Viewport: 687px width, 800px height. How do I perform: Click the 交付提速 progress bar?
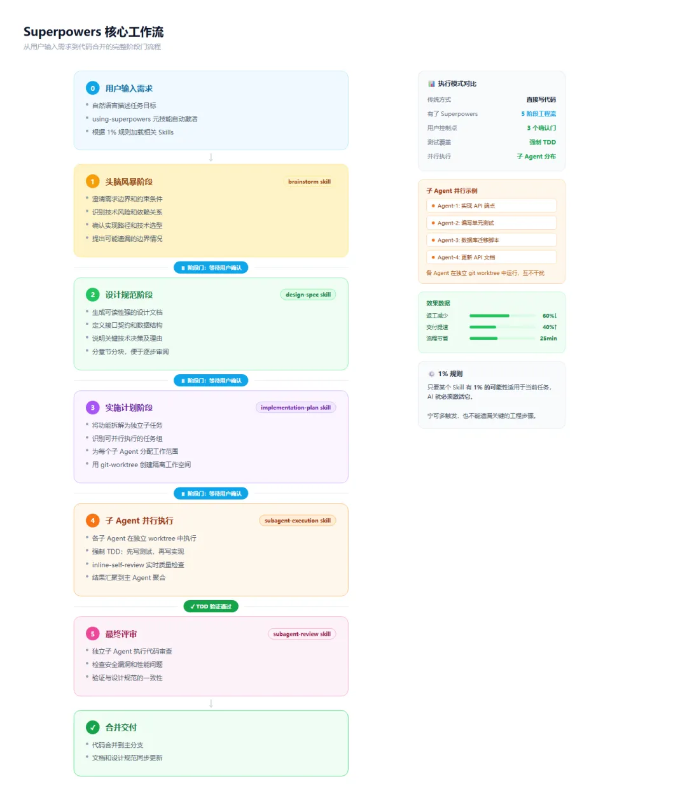(x=503, y=327)
